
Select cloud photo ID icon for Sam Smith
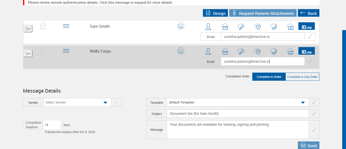pos(290,27)
